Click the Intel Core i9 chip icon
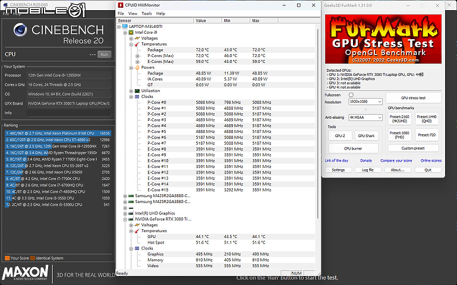The image size is (457, 285). pyautogui.click(x=131, y=32)
